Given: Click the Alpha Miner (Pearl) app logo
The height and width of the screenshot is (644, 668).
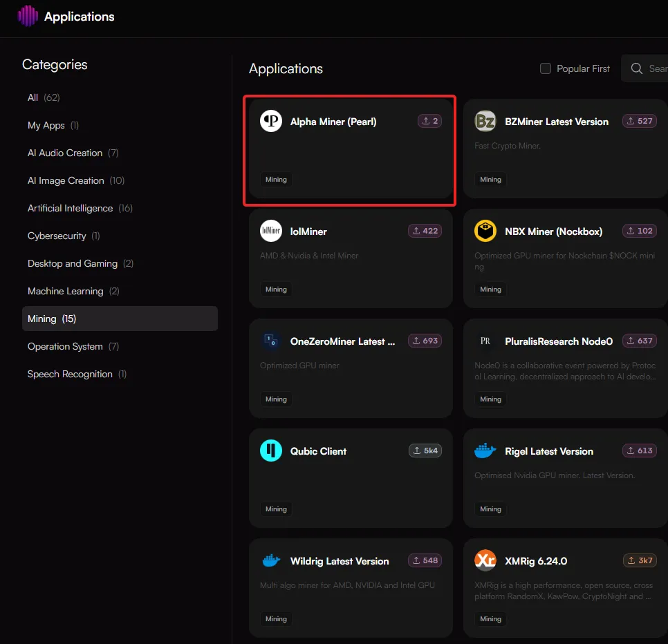Looking at the screenshot, I should pos(271,122).
